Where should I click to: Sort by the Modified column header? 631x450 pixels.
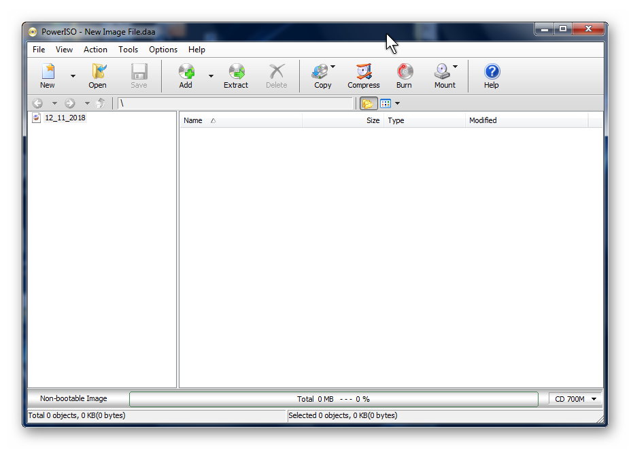click(527, 120)
